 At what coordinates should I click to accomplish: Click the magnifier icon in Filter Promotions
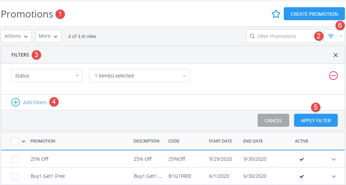(x=252, y=36)
